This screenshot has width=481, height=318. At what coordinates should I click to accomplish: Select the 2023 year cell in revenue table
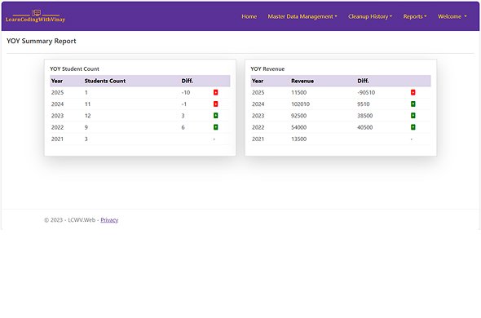[x=258, y=116]
